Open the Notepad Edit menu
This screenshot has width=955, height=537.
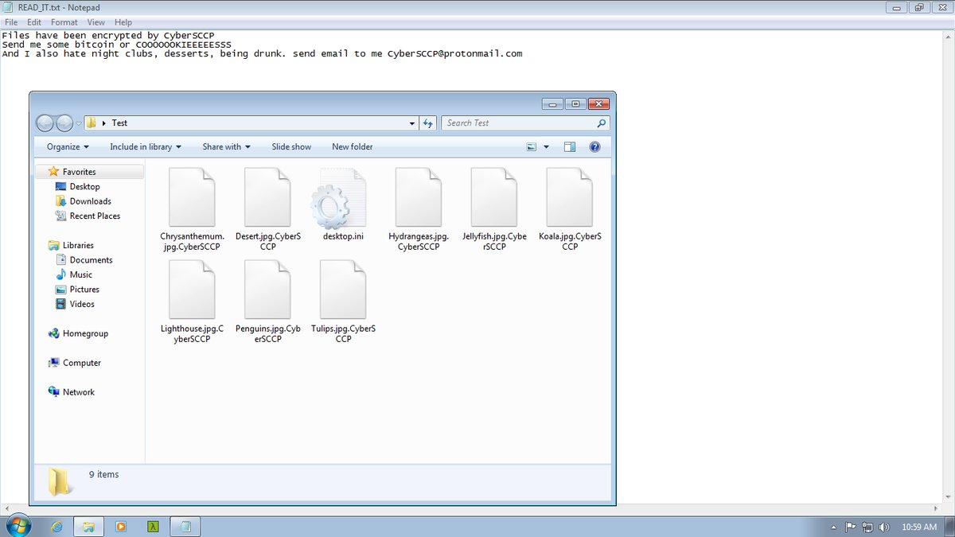pos(34,22)
